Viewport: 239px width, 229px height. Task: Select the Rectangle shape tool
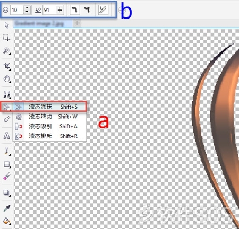coord(7,164)
